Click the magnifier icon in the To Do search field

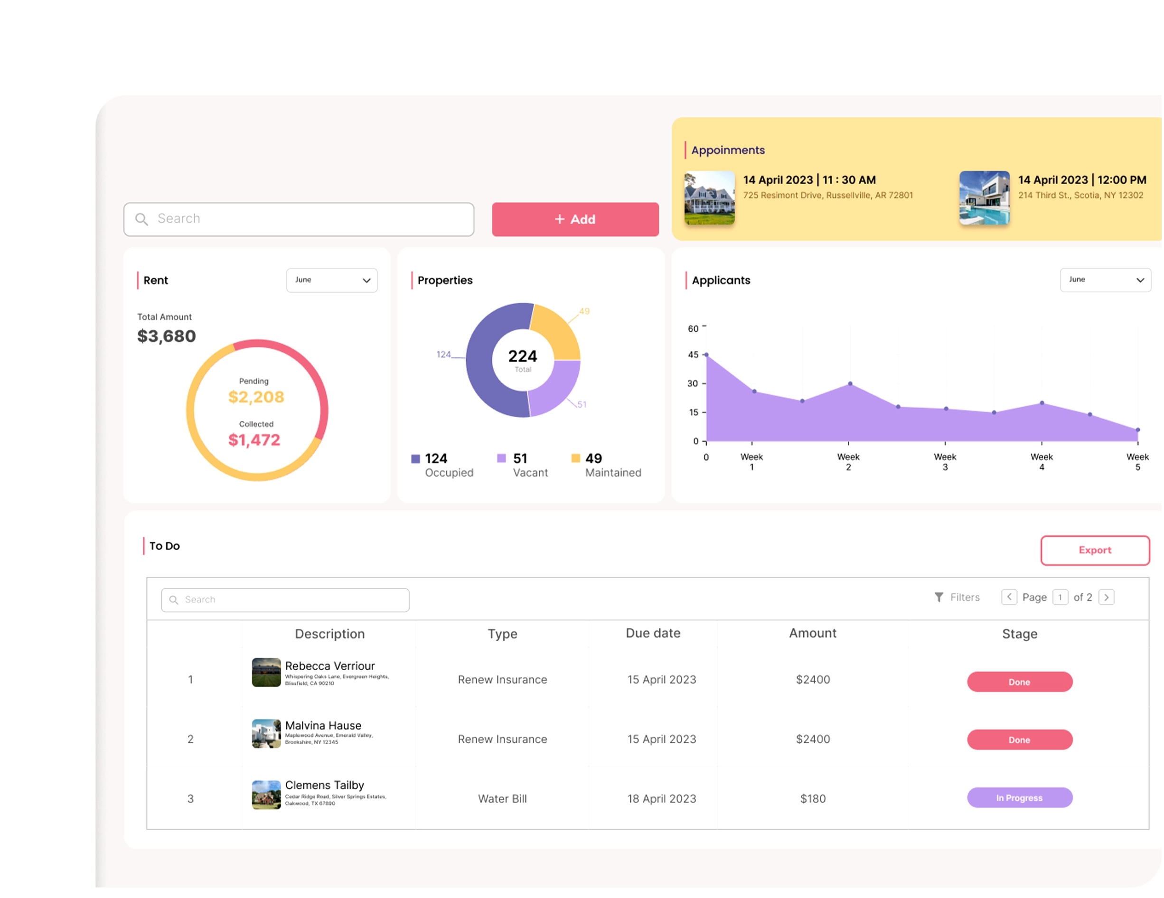[173, 599]
